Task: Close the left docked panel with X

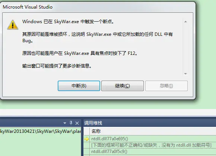Action: (77, 123)
